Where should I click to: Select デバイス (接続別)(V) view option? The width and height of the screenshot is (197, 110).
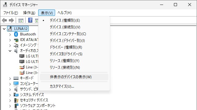pos(74,27)
